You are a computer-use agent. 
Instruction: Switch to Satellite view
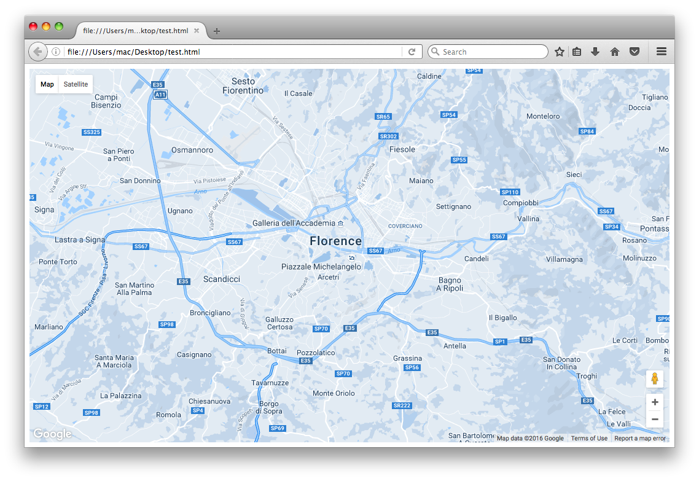click(x=76, y=84)
